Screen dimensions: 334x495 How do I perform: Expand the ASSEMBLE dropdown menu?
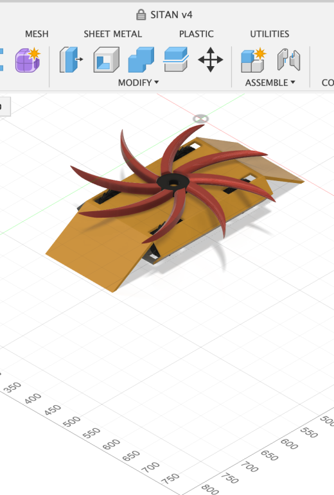270,83
